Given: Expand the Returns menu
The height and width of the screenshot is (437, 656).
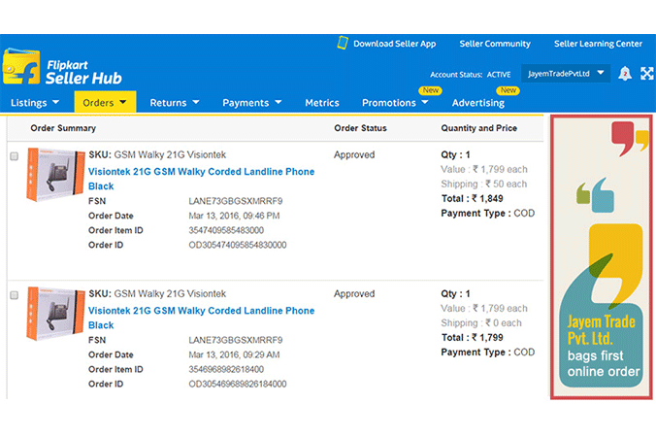Looking at the screenshot, I should [175, 103].
